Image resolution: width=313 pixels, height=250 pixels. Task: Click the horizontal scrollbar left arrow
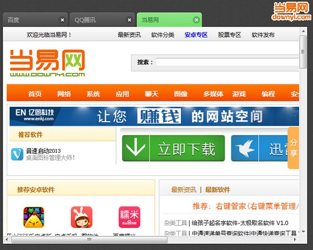(x=7, y=239)
